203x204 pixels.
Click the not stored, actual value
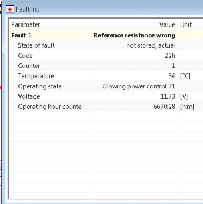151,45
